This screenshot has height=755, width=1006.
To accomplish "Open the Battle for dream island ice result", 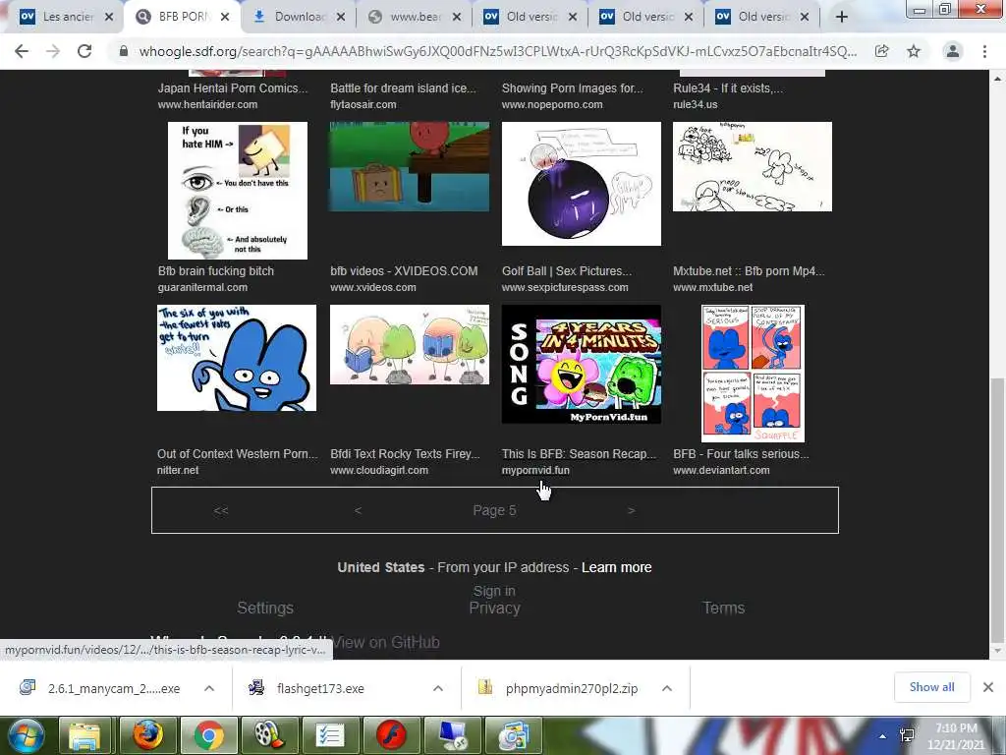I will (x=403, y=87).
